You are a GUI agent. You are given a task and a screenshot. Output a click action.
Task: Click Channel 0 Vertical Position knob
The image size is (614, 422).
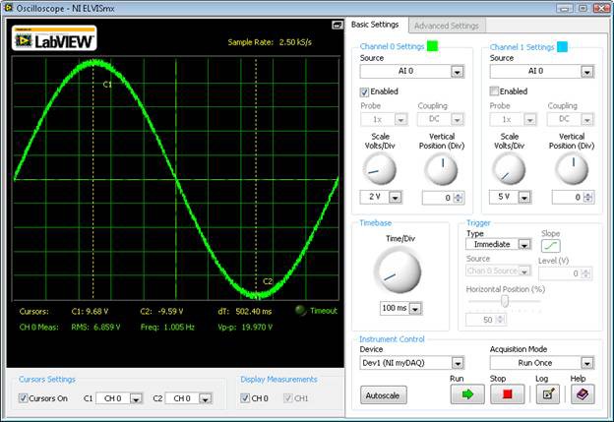pyautogui.click(x=441, y=169)
